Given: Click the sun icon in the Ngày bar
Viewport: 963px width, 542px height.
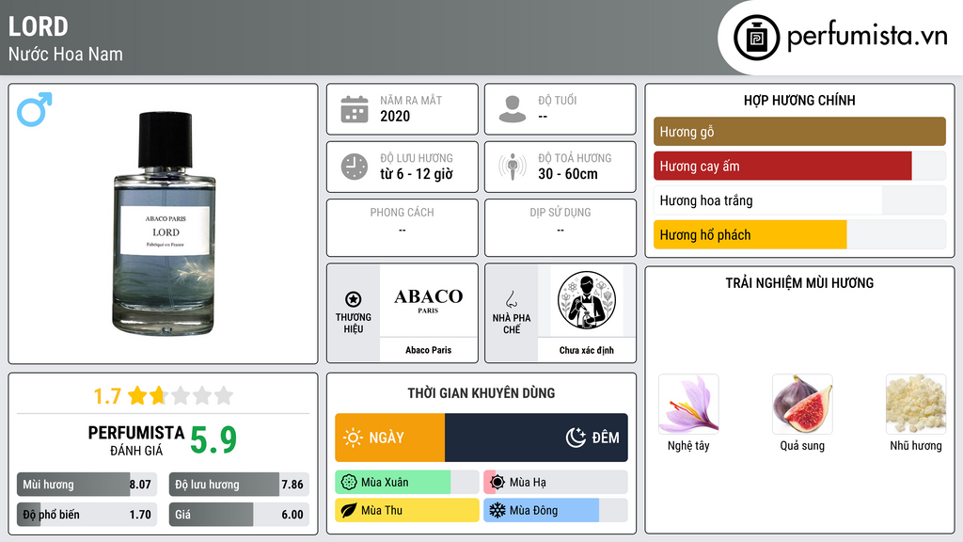Looking at the screenshot, I should coord(354,438).
